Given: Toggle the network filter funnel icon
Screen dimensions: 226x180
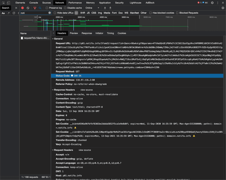Looking at the screenshot, I should (35, 8).
